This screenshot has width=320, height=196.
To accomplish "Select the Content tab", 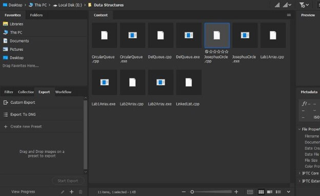I will (x=101, y=15).
